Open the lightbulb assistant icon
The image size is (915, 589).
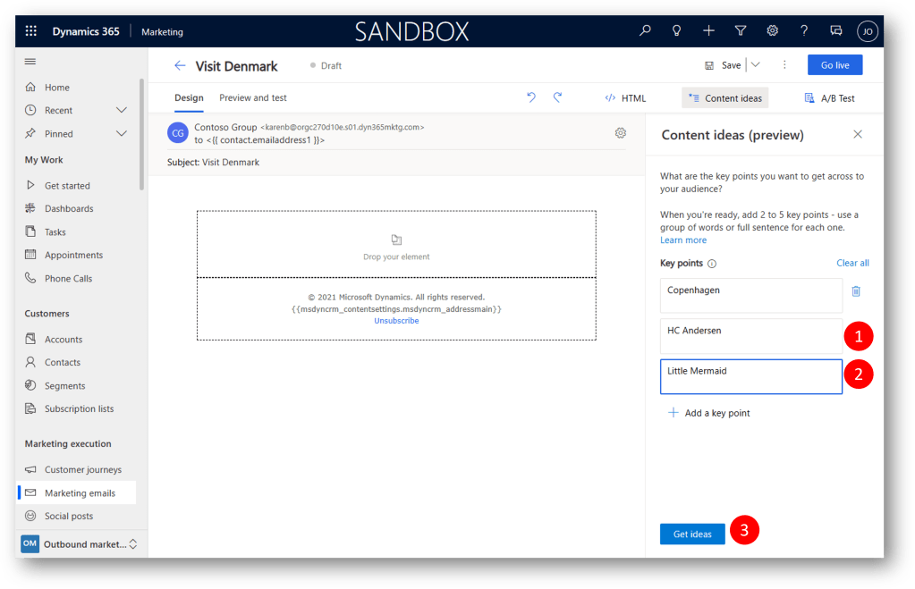point(677,31)
